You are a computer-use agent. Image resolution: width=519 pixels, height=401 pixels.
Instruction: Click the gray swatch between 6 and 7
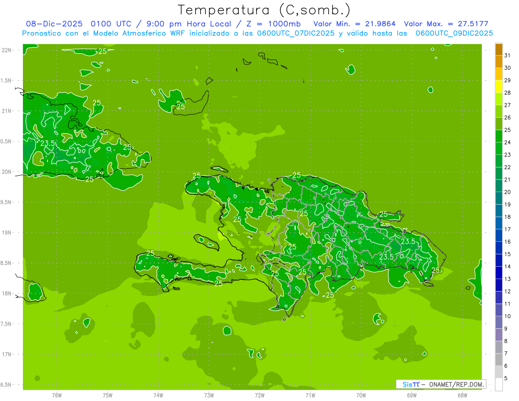499,359
